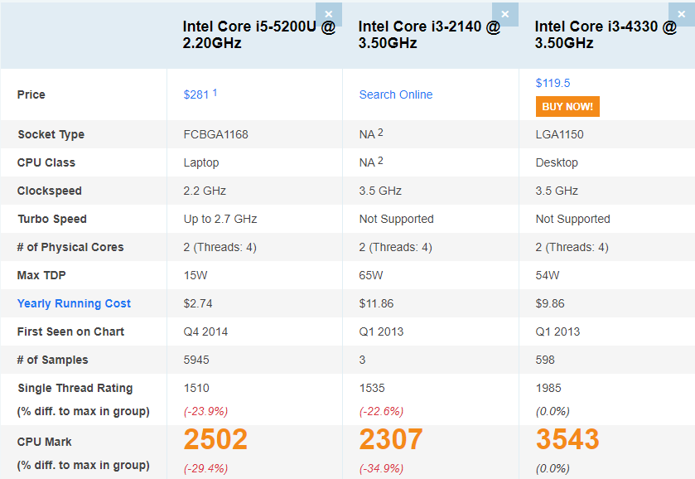Open the $119.5 price link

click(x=553, y=83)
